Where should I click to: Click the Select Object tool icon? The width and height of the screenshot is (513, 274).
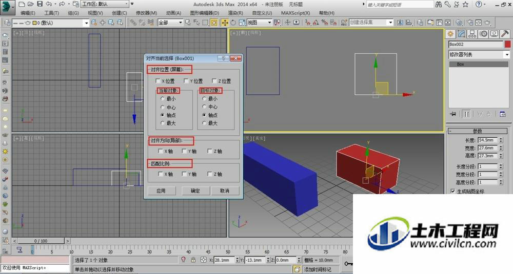pos(187,23)
